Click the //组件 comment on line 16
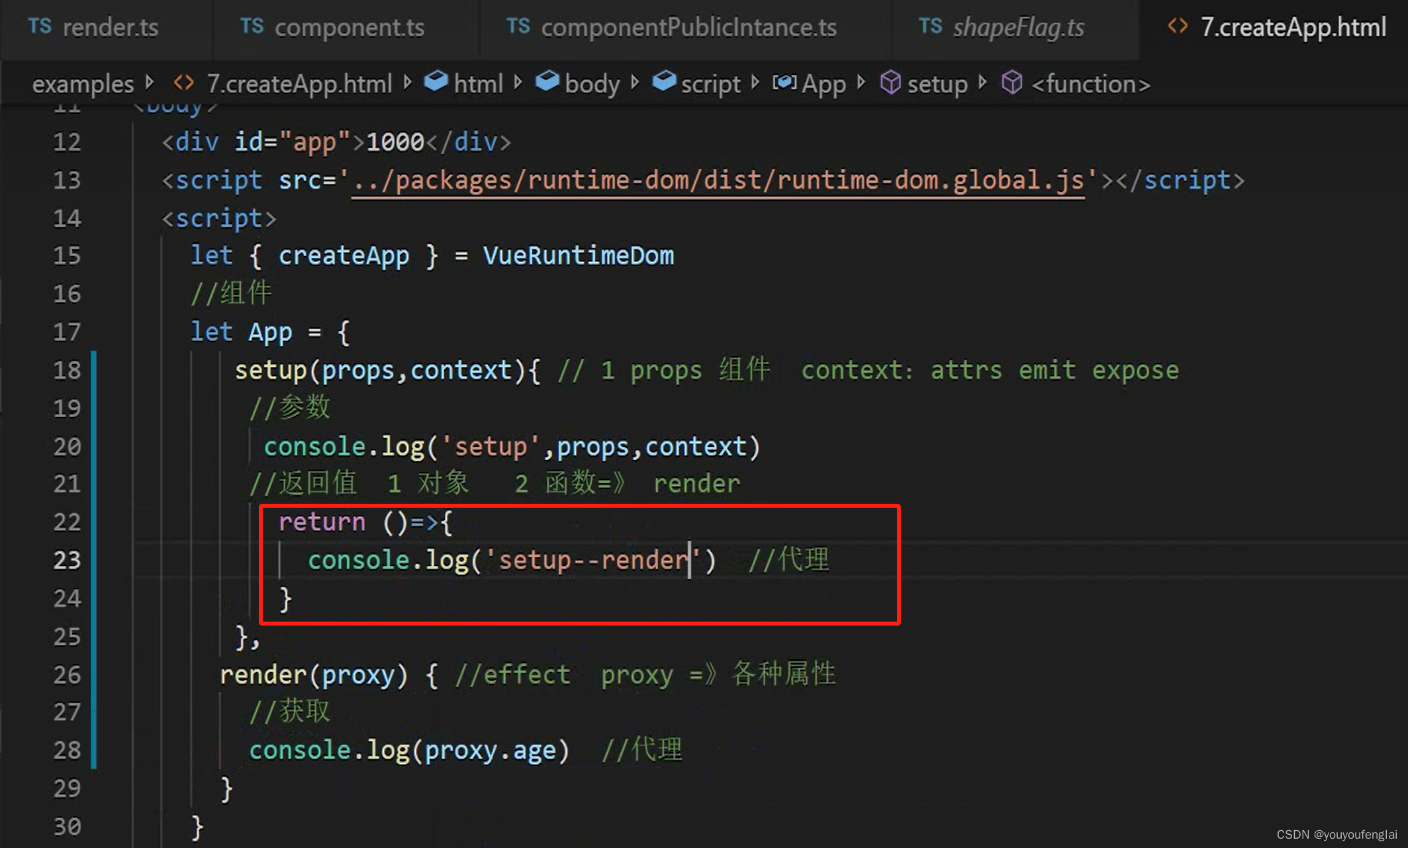1408x848 pixels. (x=231, y=293)
